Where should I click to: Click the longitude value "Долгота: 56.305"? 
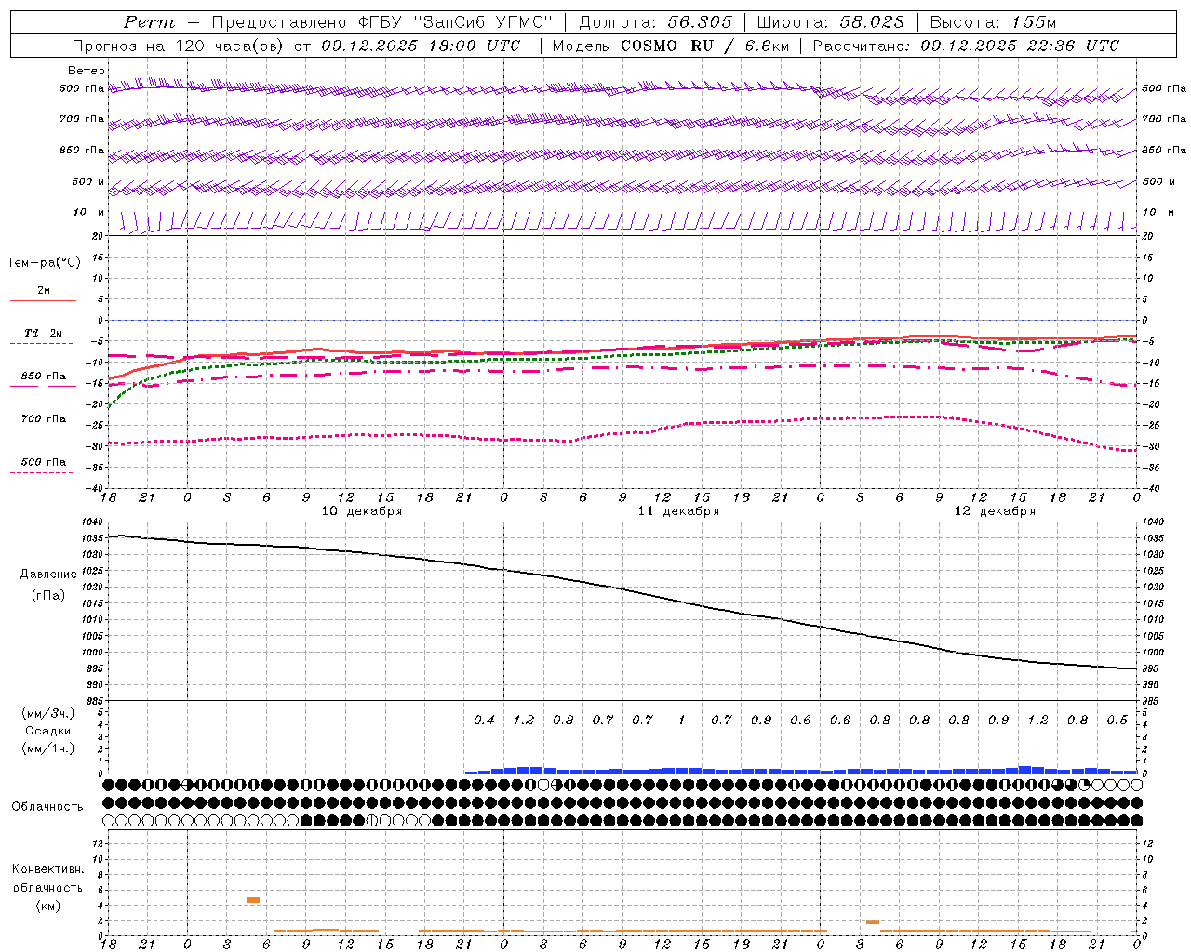click(x=655, y=22)
